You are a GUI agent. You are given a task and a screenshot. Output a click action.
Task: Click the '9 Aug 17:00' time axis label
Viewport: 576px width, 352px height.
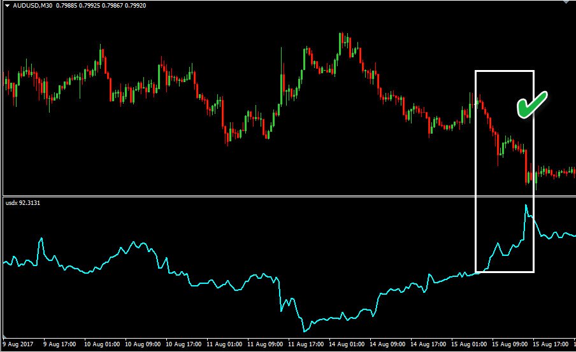[59, 344]
